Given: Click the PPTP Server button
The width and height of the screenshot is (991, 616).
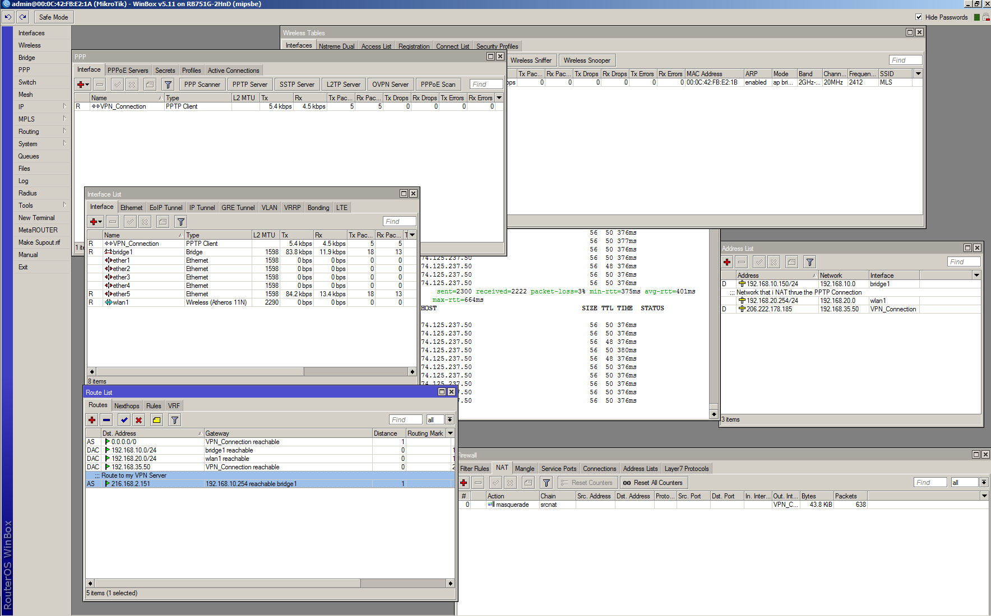Looking at the screenshot, I should click(x=249, y=84).
